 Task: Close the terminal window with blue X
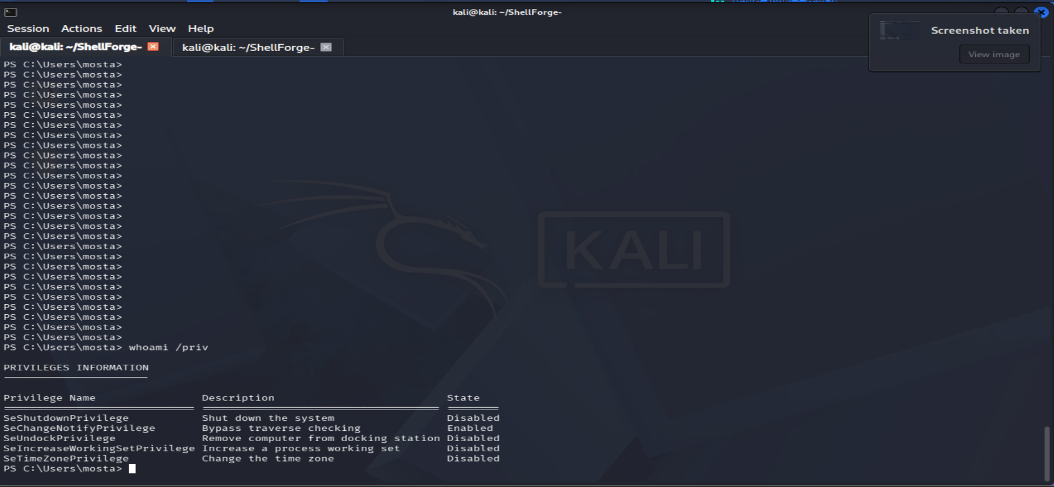point(1041,12)
